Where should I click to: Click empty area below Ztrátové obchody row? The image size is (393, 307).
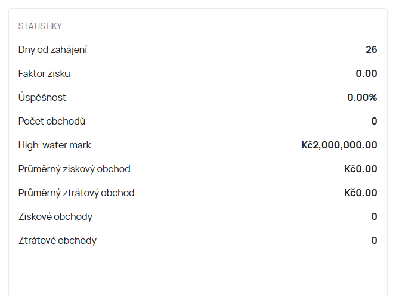(x=198, y=272)
